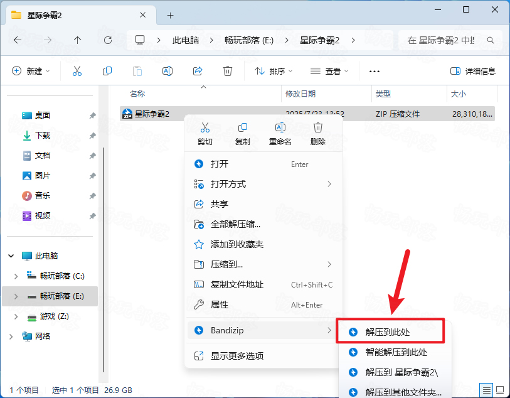The width and height of the screenshot is (510, 398).
Task: Switch to details list view icon
Action: tap(486, 390)
